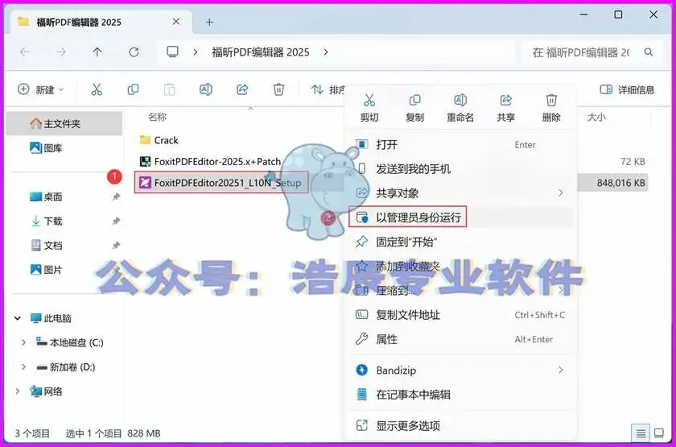Expand 新加卷 (D:) tree node
Viewport: 676px width, 447px height.
[23, 367]
